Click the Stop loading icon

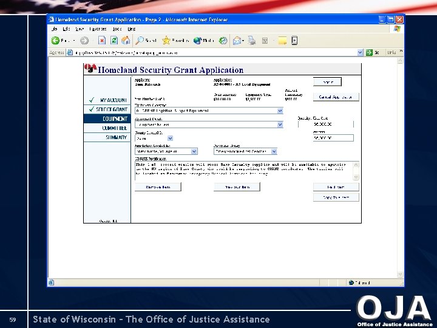pos(102,41)
